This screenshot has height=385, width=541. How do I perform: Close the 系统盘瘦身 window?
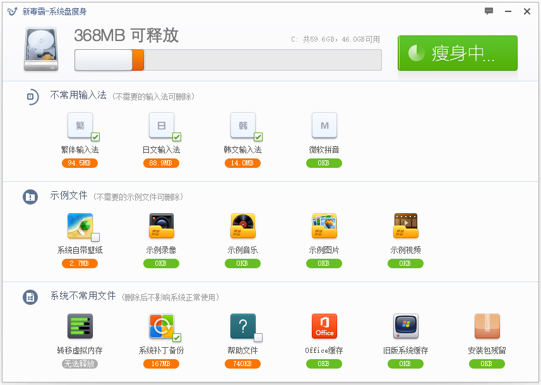[x=527, y=11]
